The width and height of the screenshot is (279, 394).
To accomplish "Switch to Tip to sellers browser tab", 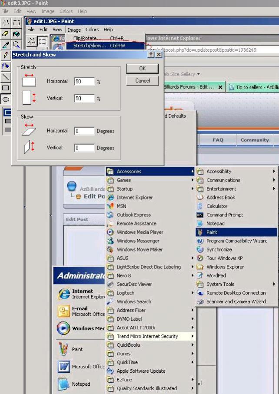I will (x=252, y=87).
